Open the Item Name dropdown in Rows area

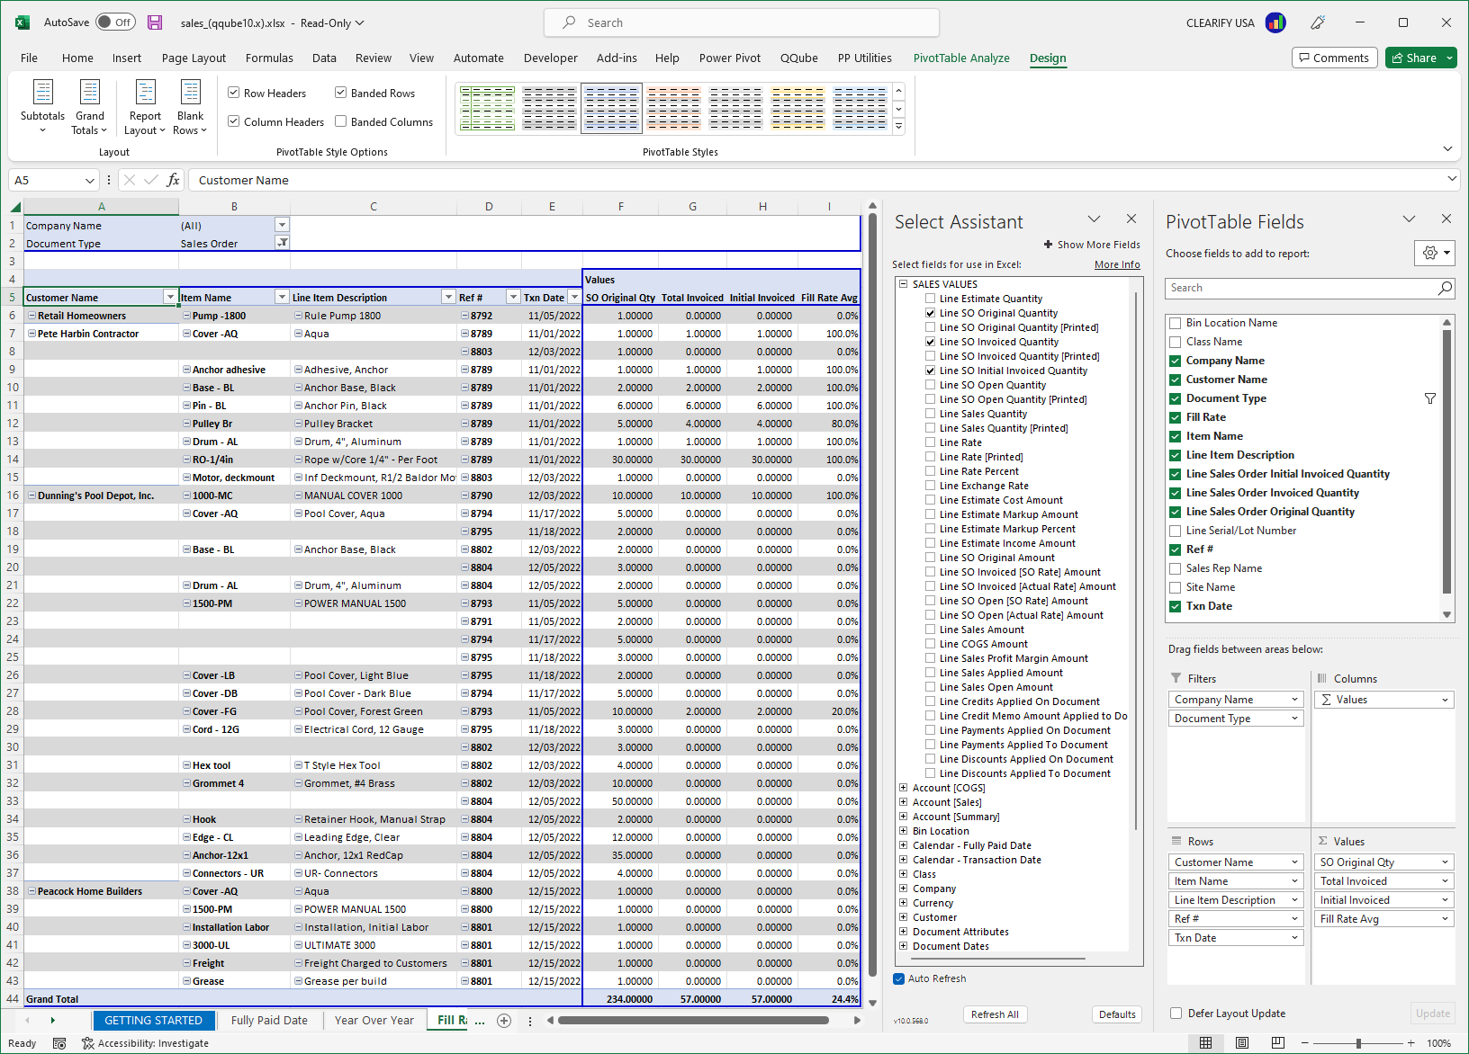(x=1293, y=880)
